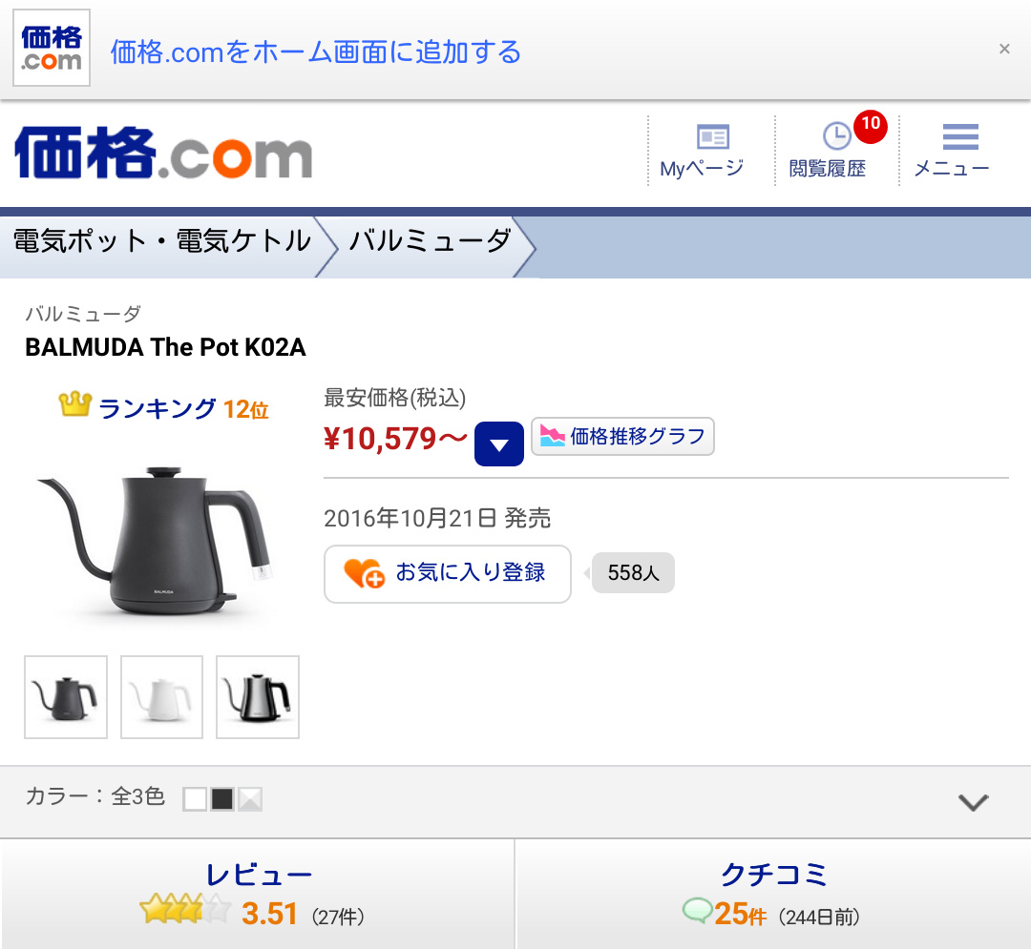Open the 価格推移グラフ button
The width and height of the screenshot is (1031, 949).
[x=622, y=437]
